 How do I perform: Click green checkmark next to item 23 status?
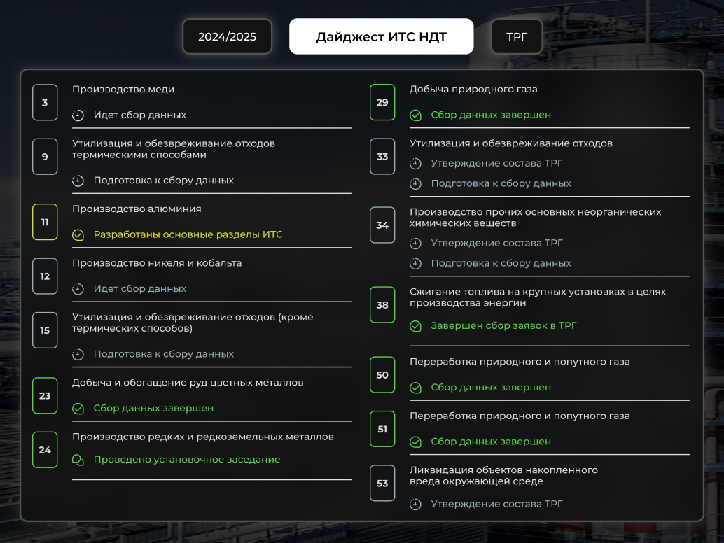pyautogui.click(x=78, y=408)
